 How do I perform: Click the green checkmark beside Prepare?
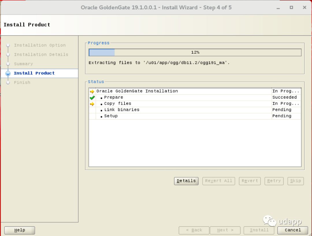click(92, 98)
